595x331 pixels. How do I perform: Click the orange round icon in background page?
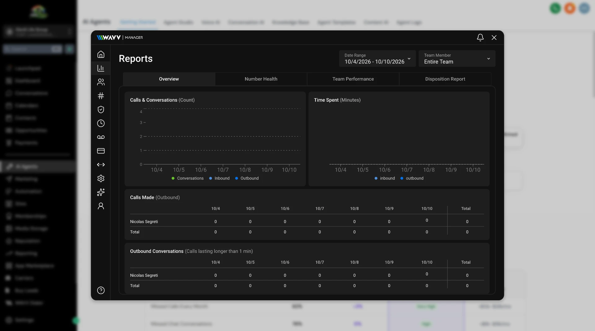pyautogui.click(x=570, y=8)
